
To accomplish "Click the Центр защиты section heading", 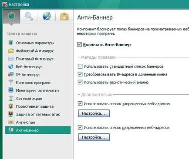I will [x=22, y=34].
